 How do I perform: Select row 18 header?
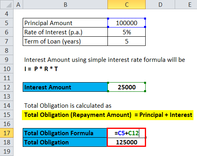[x=7, y=142]
